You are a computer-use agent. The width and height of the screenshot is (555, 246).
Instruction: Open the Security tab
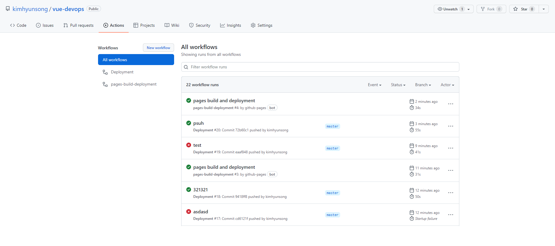point(200,25)
